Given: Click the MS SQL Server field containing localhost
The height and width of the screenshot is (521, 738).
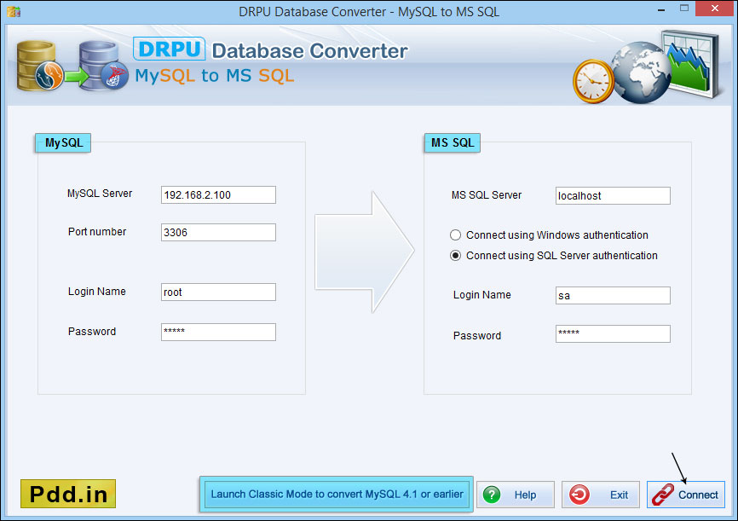Looking at the screenshot, I should point(613,195).
